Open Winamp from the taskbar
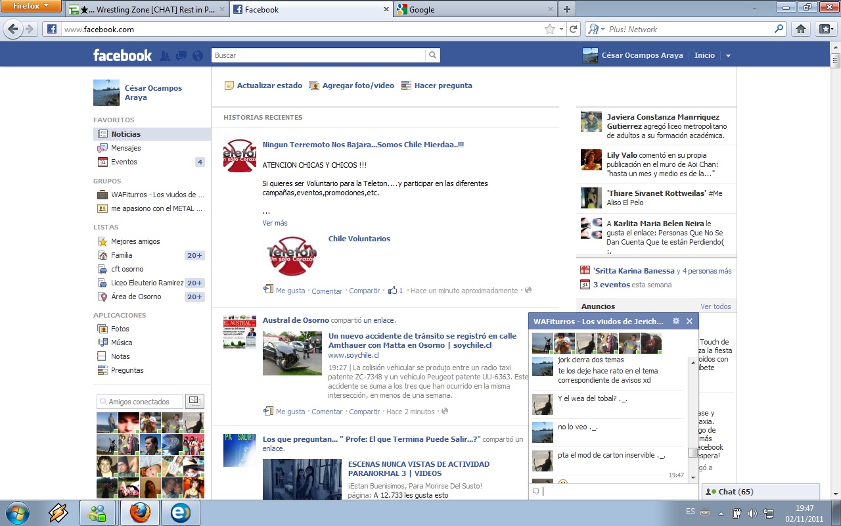841x526 pixels. click(58, 513)
